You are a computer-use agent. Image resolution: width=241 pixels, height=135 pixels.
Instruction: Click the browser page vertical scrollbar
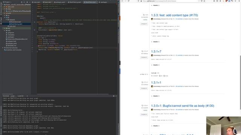click(x=240, y=82)
